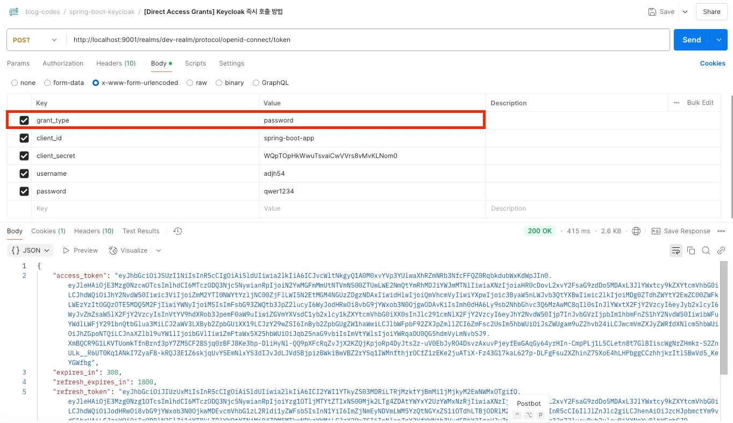Click the 2.6 KB response size

pos(611,231)
